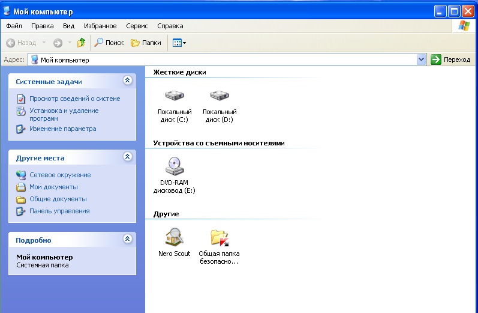Open Local Disk (D:) drive icon

(x=219, y=96)
